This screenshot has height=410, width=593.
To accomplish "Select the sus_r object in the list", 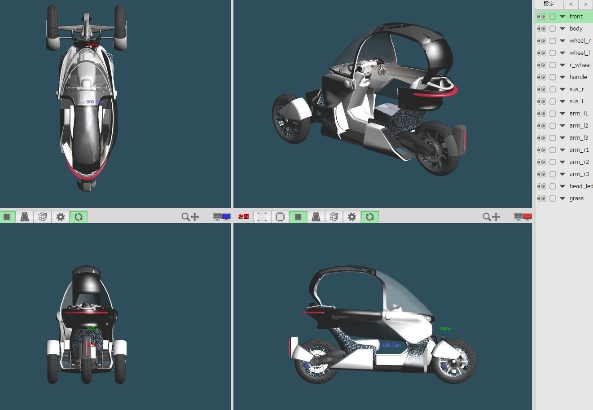I will tap(576, 89).
